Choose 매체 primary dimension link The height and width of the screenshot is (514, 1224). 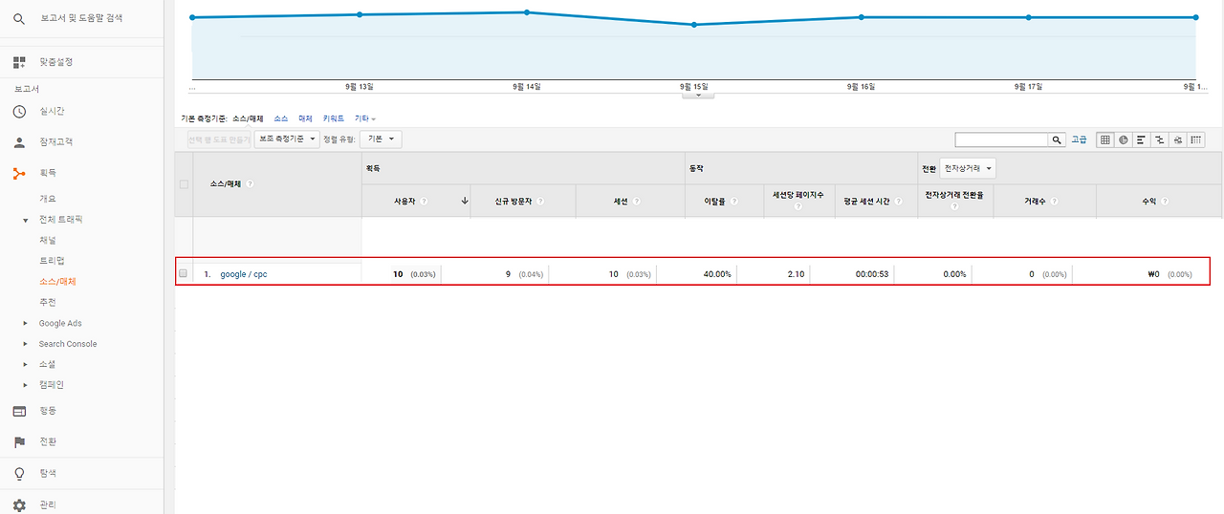306,118
